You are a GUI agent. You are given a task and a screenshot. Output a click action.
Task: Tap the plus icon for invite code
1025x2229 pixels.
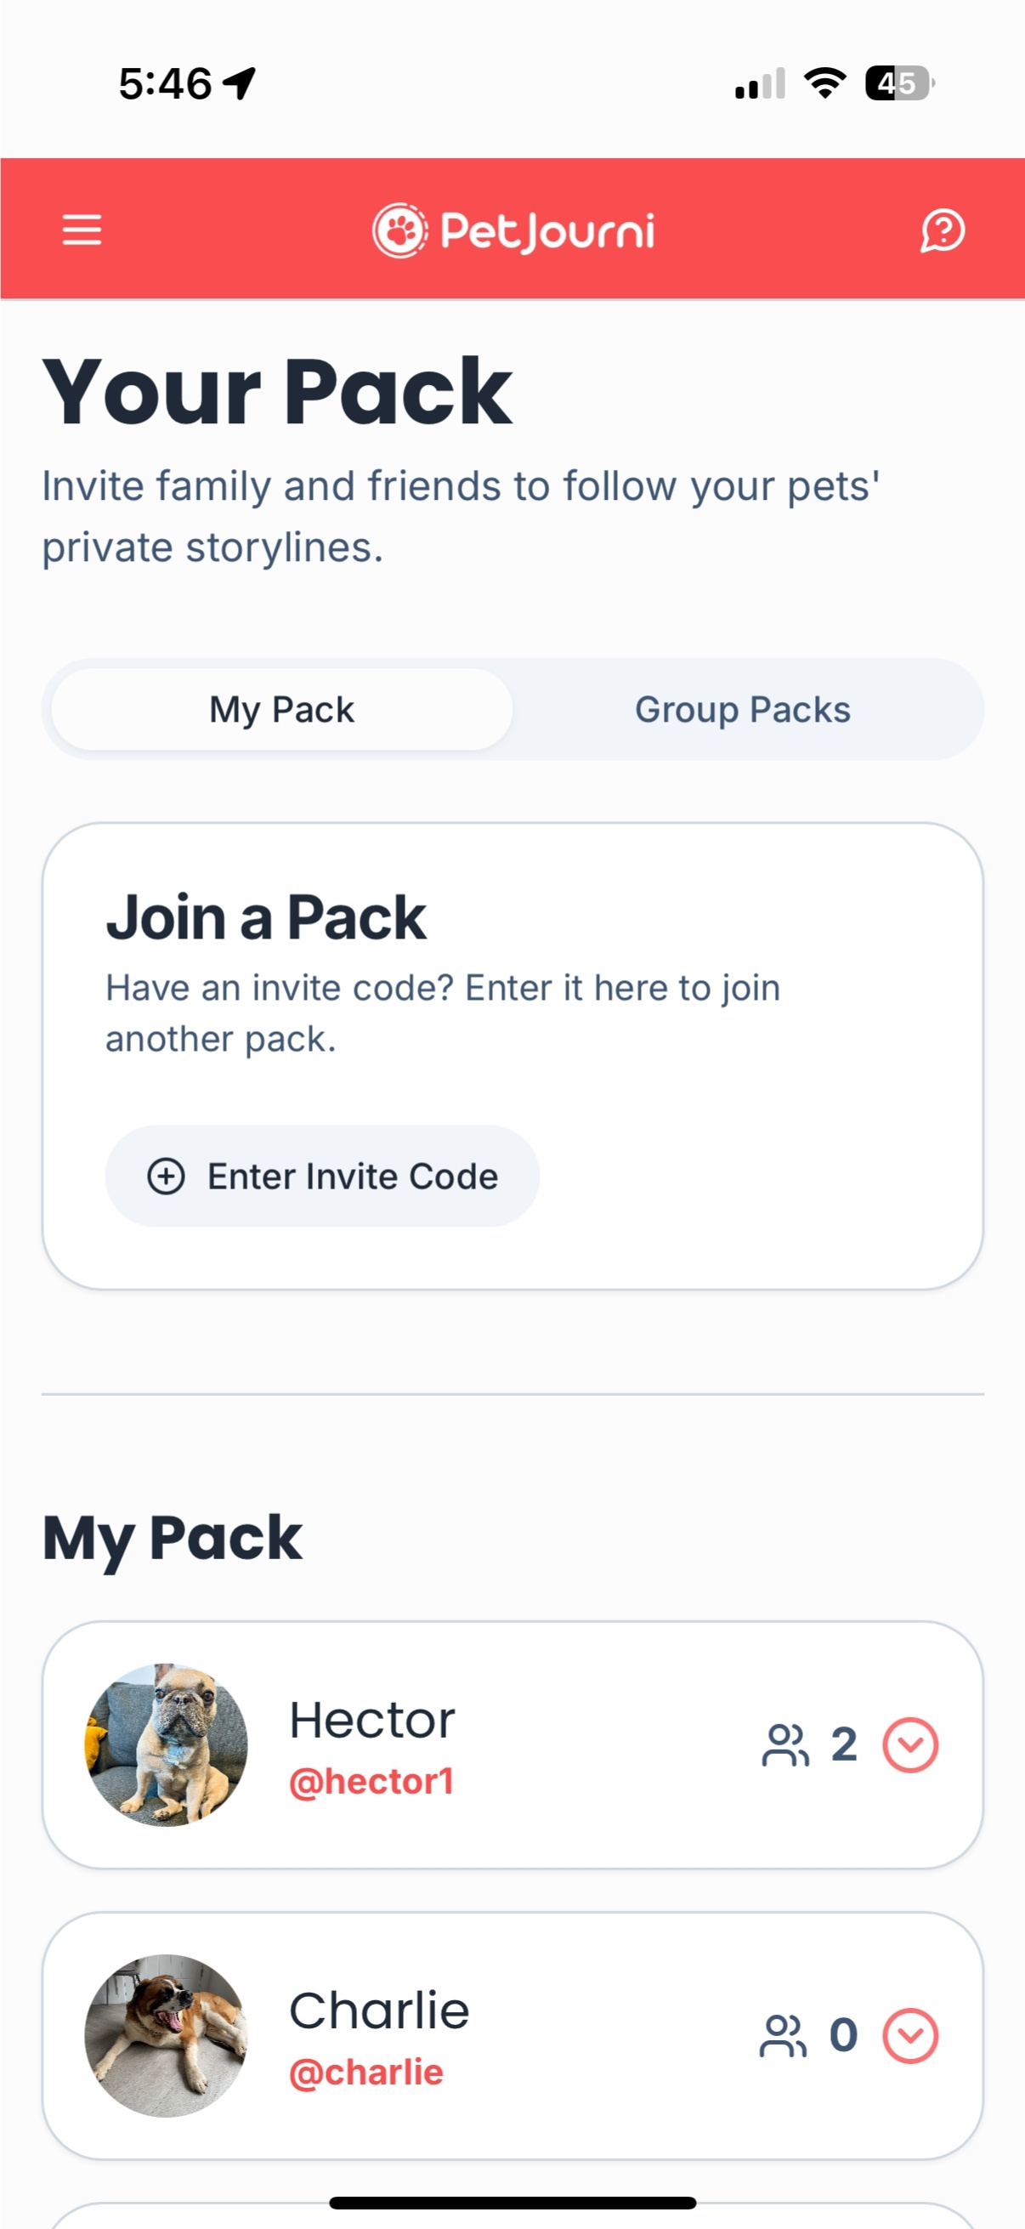tap(166, 1176)
